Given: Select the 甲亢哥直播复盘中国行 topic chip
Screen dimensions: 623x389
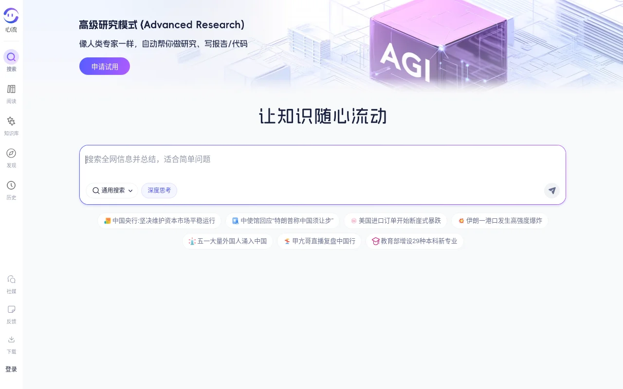Looking at the screenshot, I should pos(319,241).
